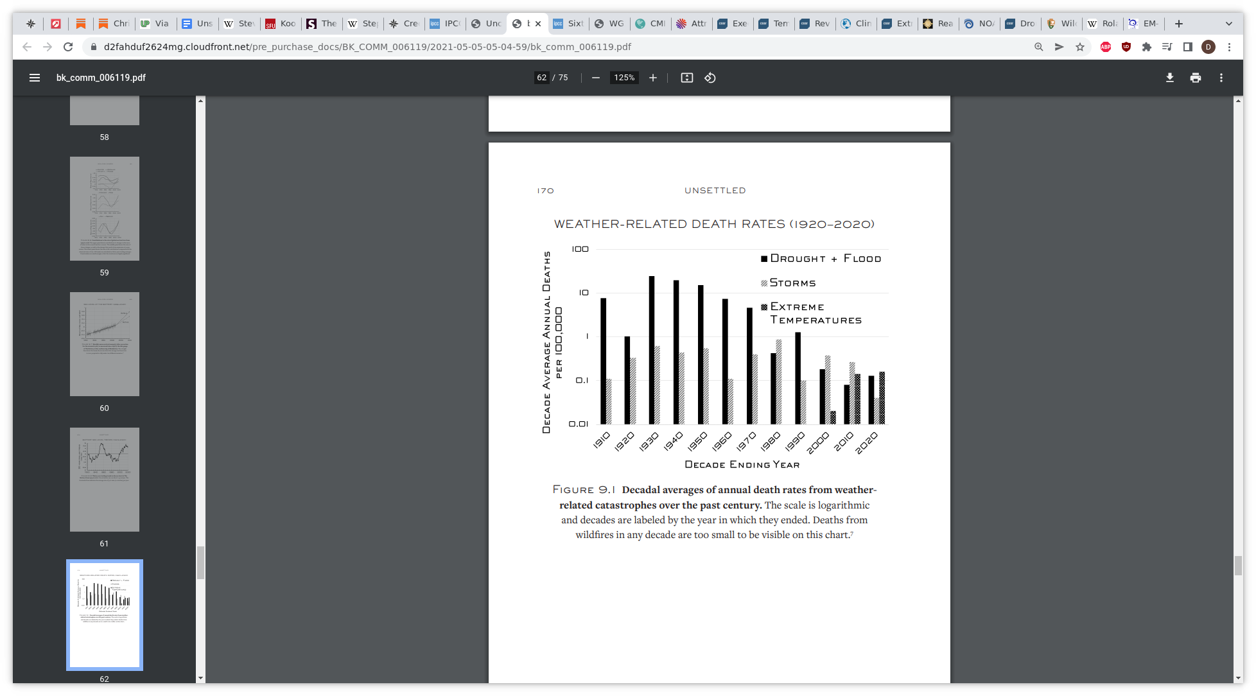Viewport: 1256px width, 696px height.
Task: Click the page number input field
Action: click(541, 78)
